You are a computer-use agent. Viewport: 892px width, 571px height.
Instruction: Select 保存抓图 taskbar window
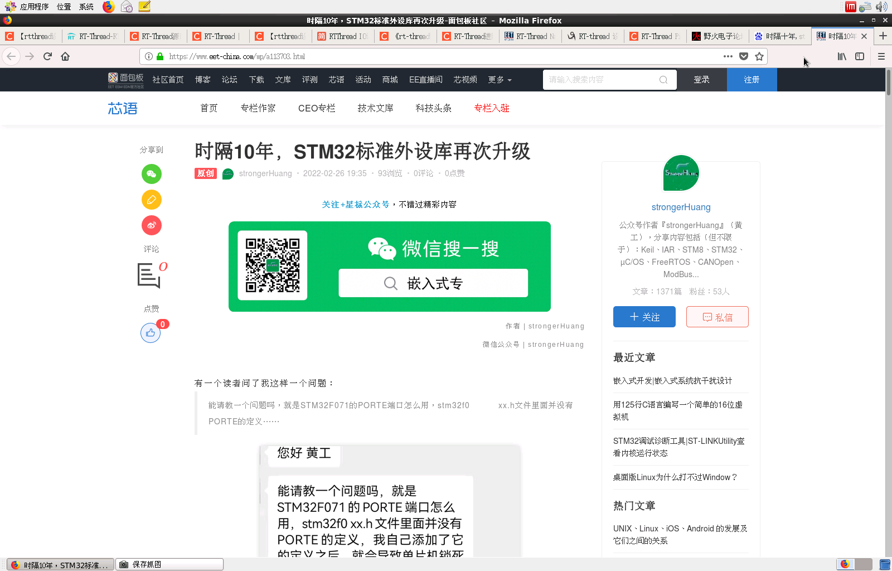[x=169, y=564]
